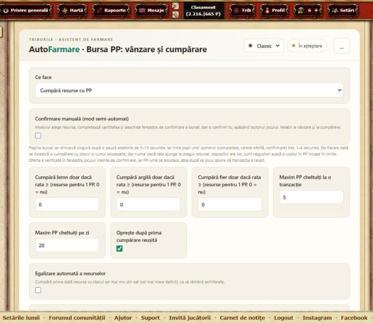The image size is (373, 323).
Task: Expand the 'Ce face' action dropdown
Action: click(x=189, y=91)
